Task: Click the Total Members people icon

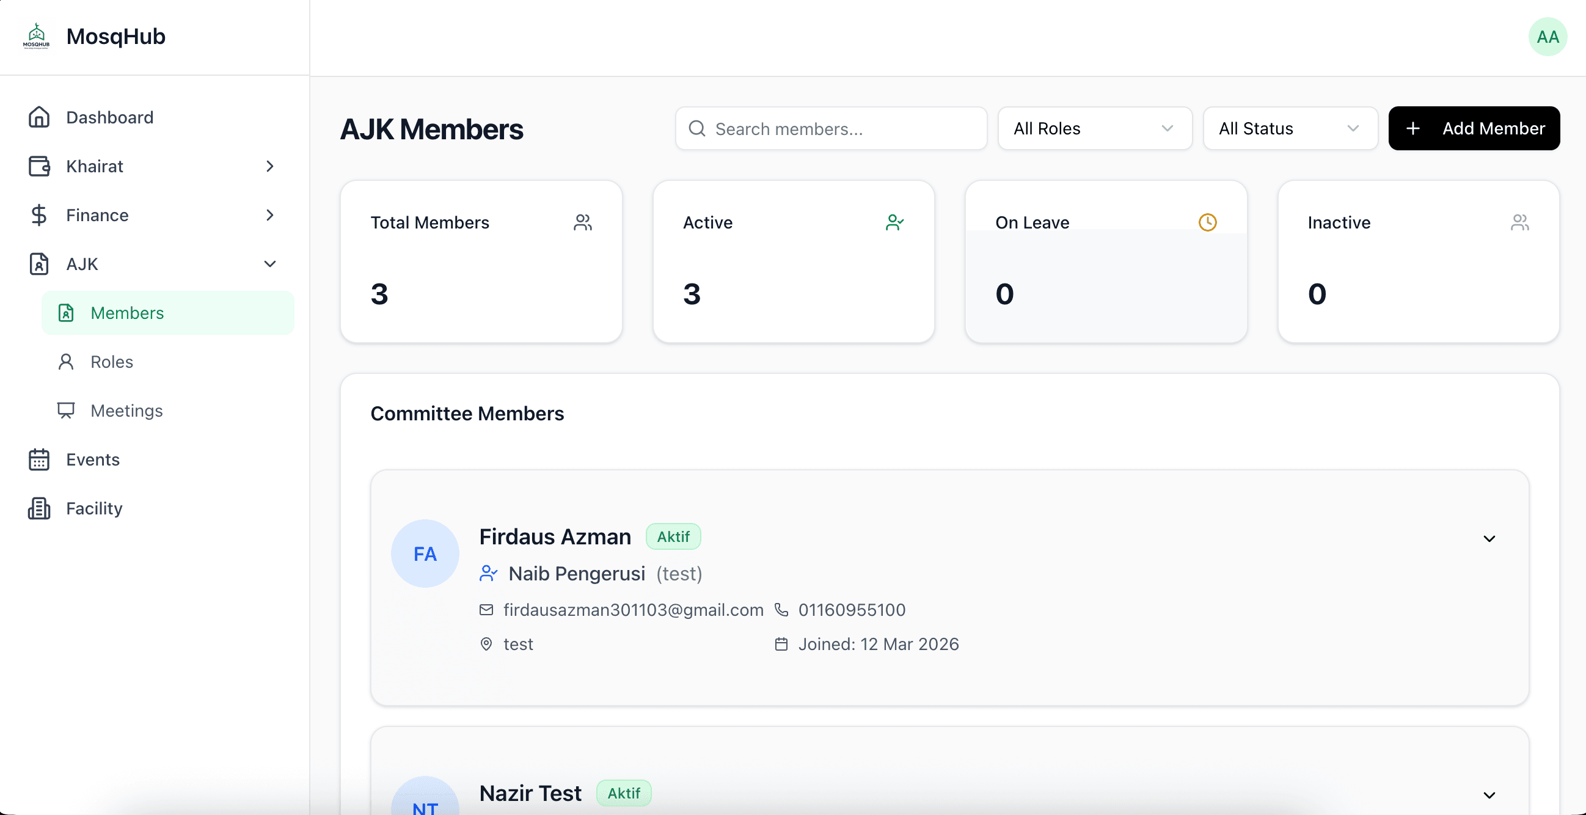Action: [582, 222]
